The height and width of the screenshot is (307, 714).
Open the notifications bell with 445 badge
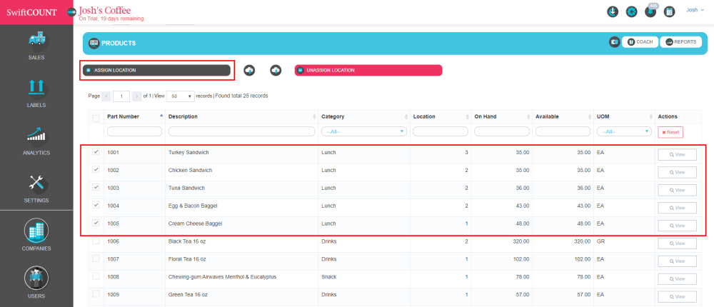650,11
